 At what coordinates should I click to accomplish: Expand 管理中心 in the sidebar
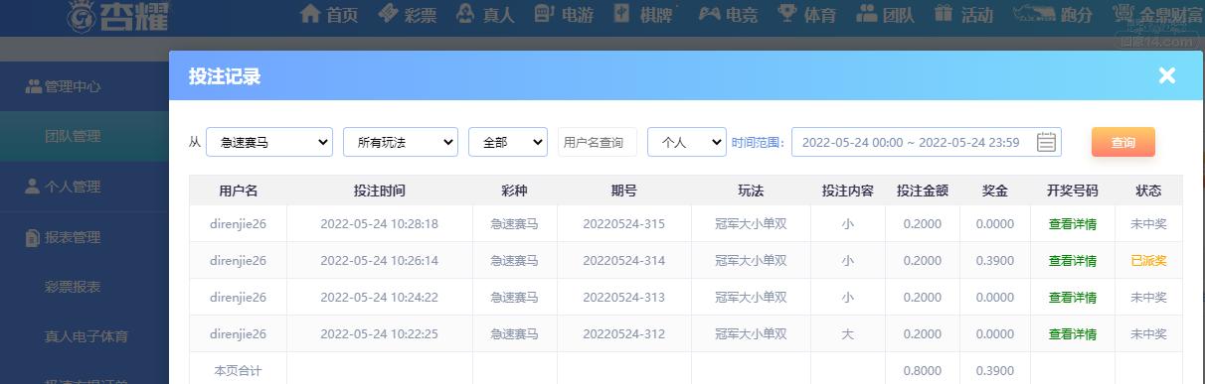coord(84,86)
